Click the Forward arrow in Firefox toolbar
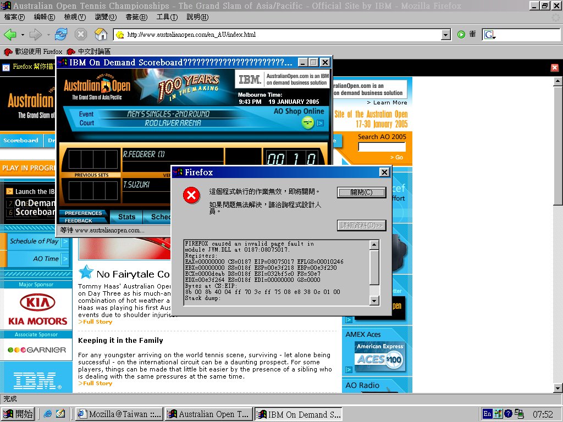This screenshot has height=422, width=563. point(36,35)
